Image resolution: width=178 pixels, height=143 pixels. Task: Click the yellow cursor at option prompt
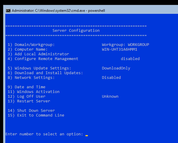[x=87, y=136]
